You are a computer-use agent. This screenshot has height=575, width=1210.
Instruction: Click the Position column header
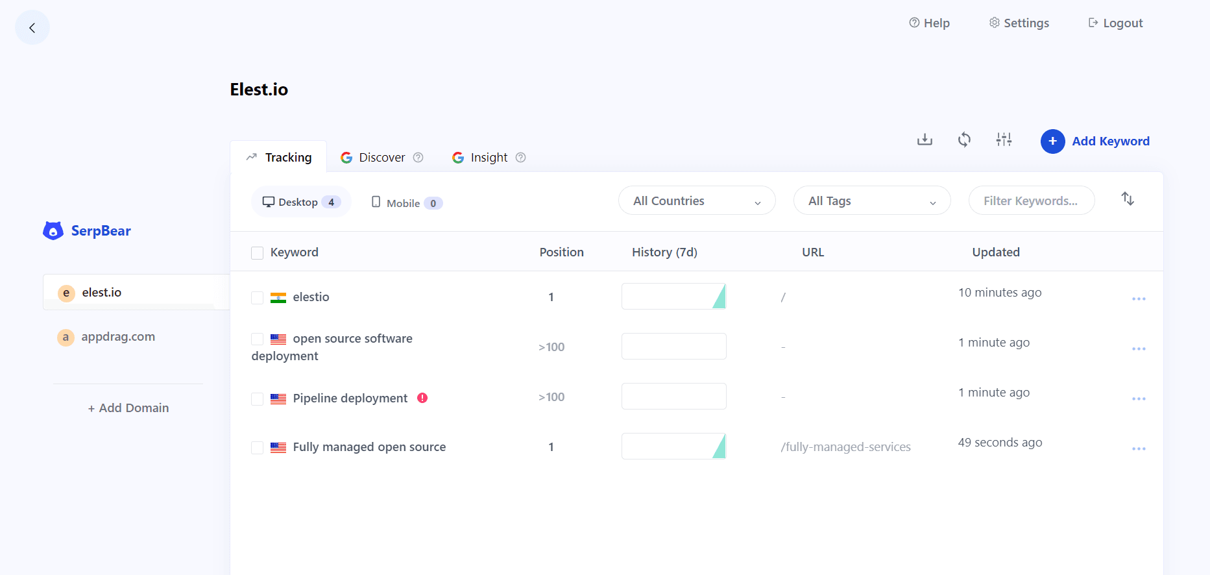pyautogui.click(x=562, y=252)
